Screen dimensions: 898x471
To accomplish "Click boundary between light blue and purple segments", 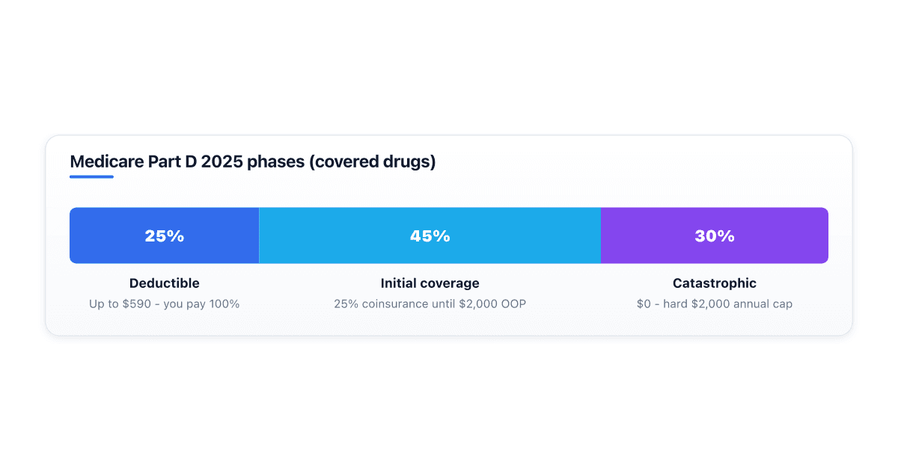I will click(x=601, y=235).
